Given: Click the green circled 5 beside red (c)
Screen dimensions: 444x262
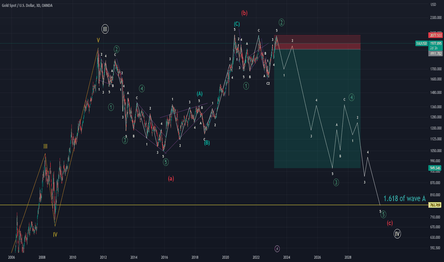Looking at the screenshot, I should (x=383, y=214).
